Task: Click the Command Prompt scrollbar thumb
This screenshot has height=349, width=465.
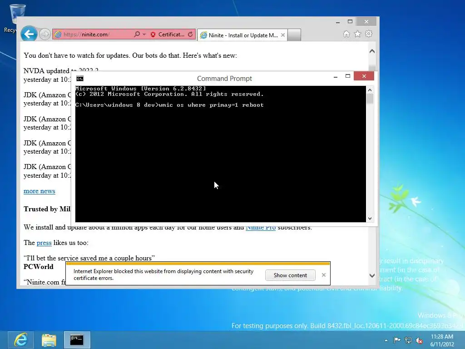Action: coord(370,99)
